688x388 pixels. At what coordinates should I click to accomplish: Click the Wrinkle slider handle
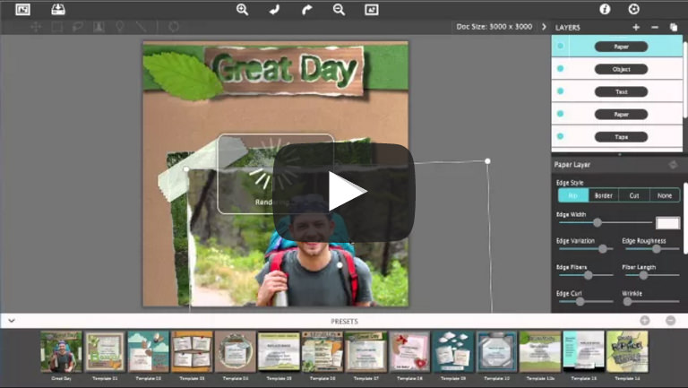click(627, 302)
